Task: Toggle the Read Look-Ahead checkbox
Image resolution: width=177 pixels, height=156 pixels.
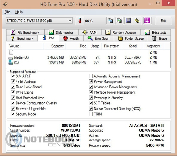Action: pos(13,87)
